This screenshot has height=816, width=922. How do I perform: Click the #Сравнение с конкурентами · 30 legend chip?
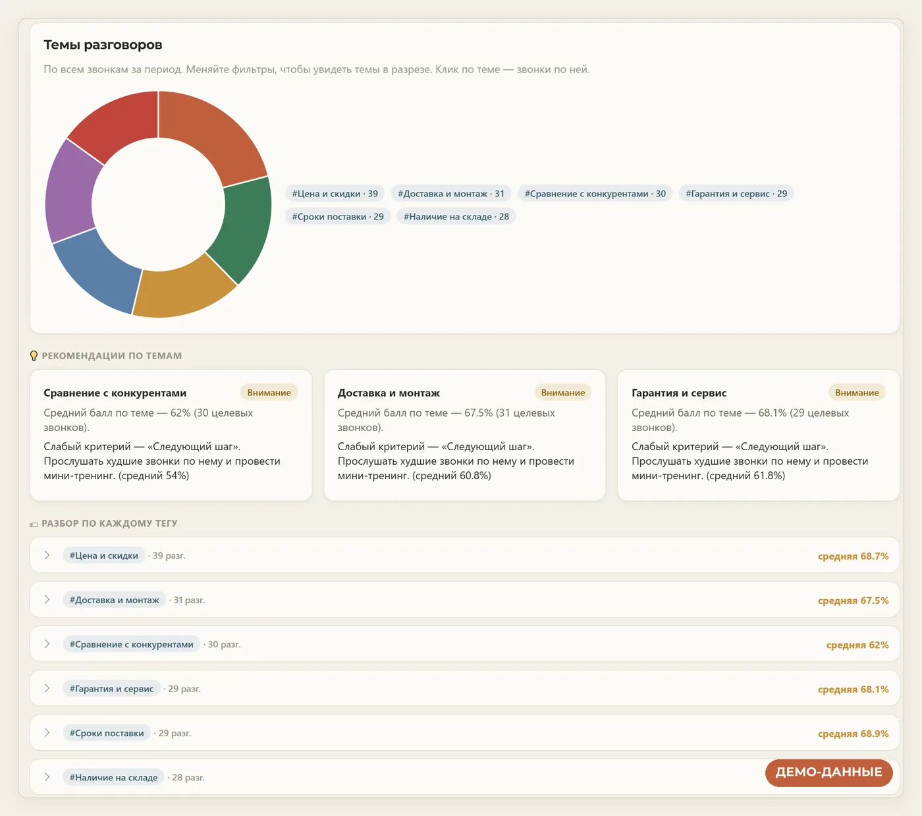(x=595, y=194)
